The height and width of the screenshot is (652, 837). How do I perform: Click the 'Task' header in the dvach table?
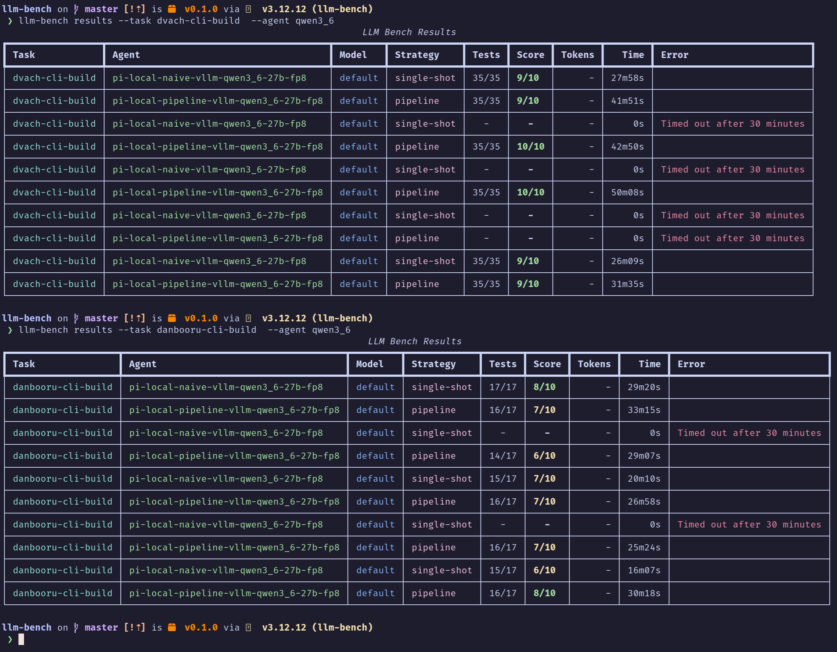point(24,55)
